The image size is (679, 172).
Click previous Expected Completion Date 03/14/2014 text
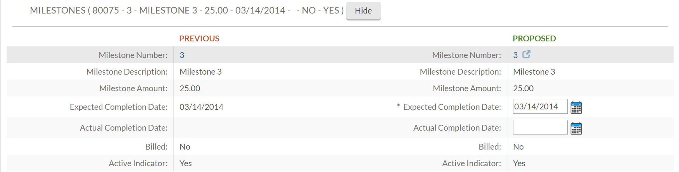pyautogui.click(x=201, y=107)
